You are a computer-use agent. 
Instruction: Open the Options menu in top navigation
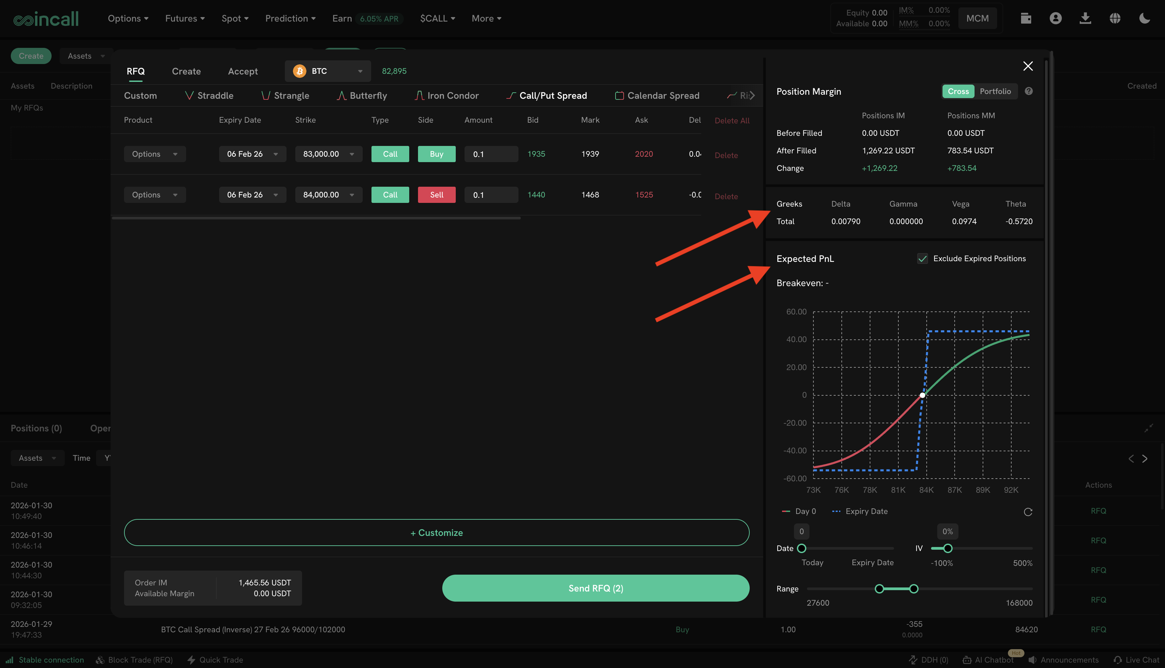128,18
